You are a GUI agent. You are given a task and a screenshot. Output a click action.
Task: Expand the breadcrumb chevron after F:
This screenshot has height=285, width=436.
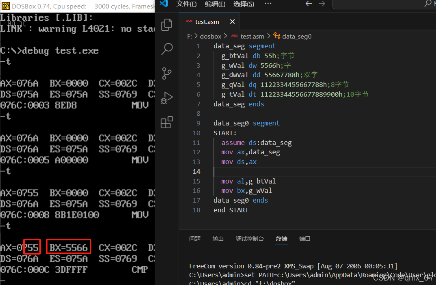tap(196, 36)
